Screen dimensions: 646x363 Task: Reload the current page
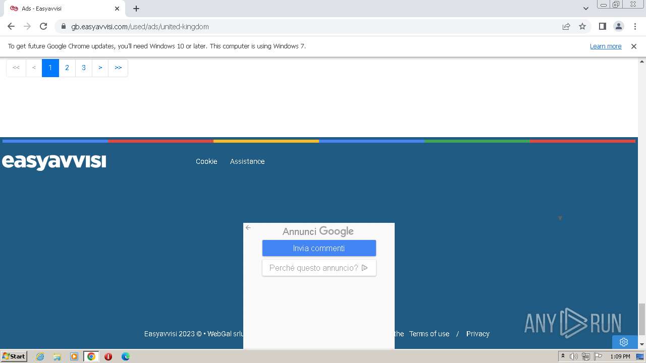pyautogui.click(x=43, y=26)
